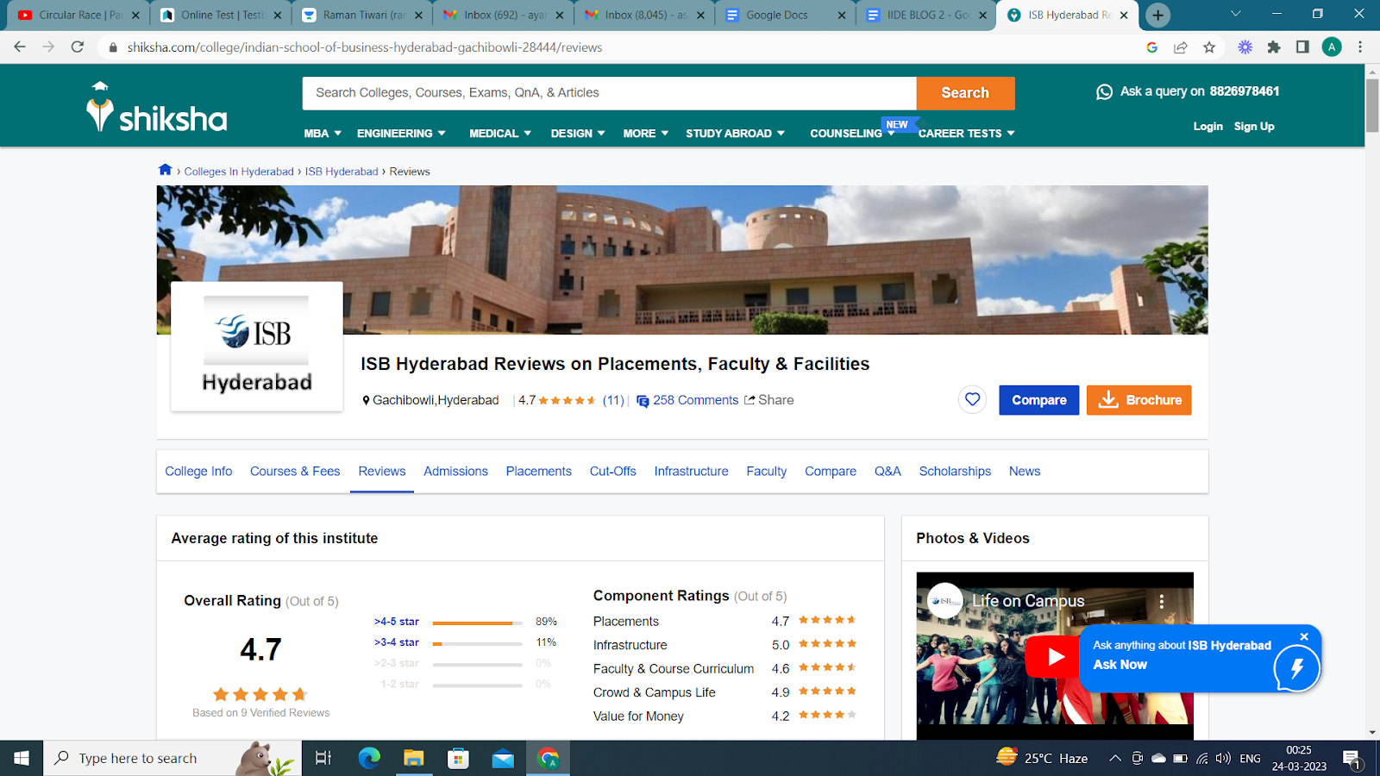
Task: Click the lightning bolt chat icon
Action: 1296,666
